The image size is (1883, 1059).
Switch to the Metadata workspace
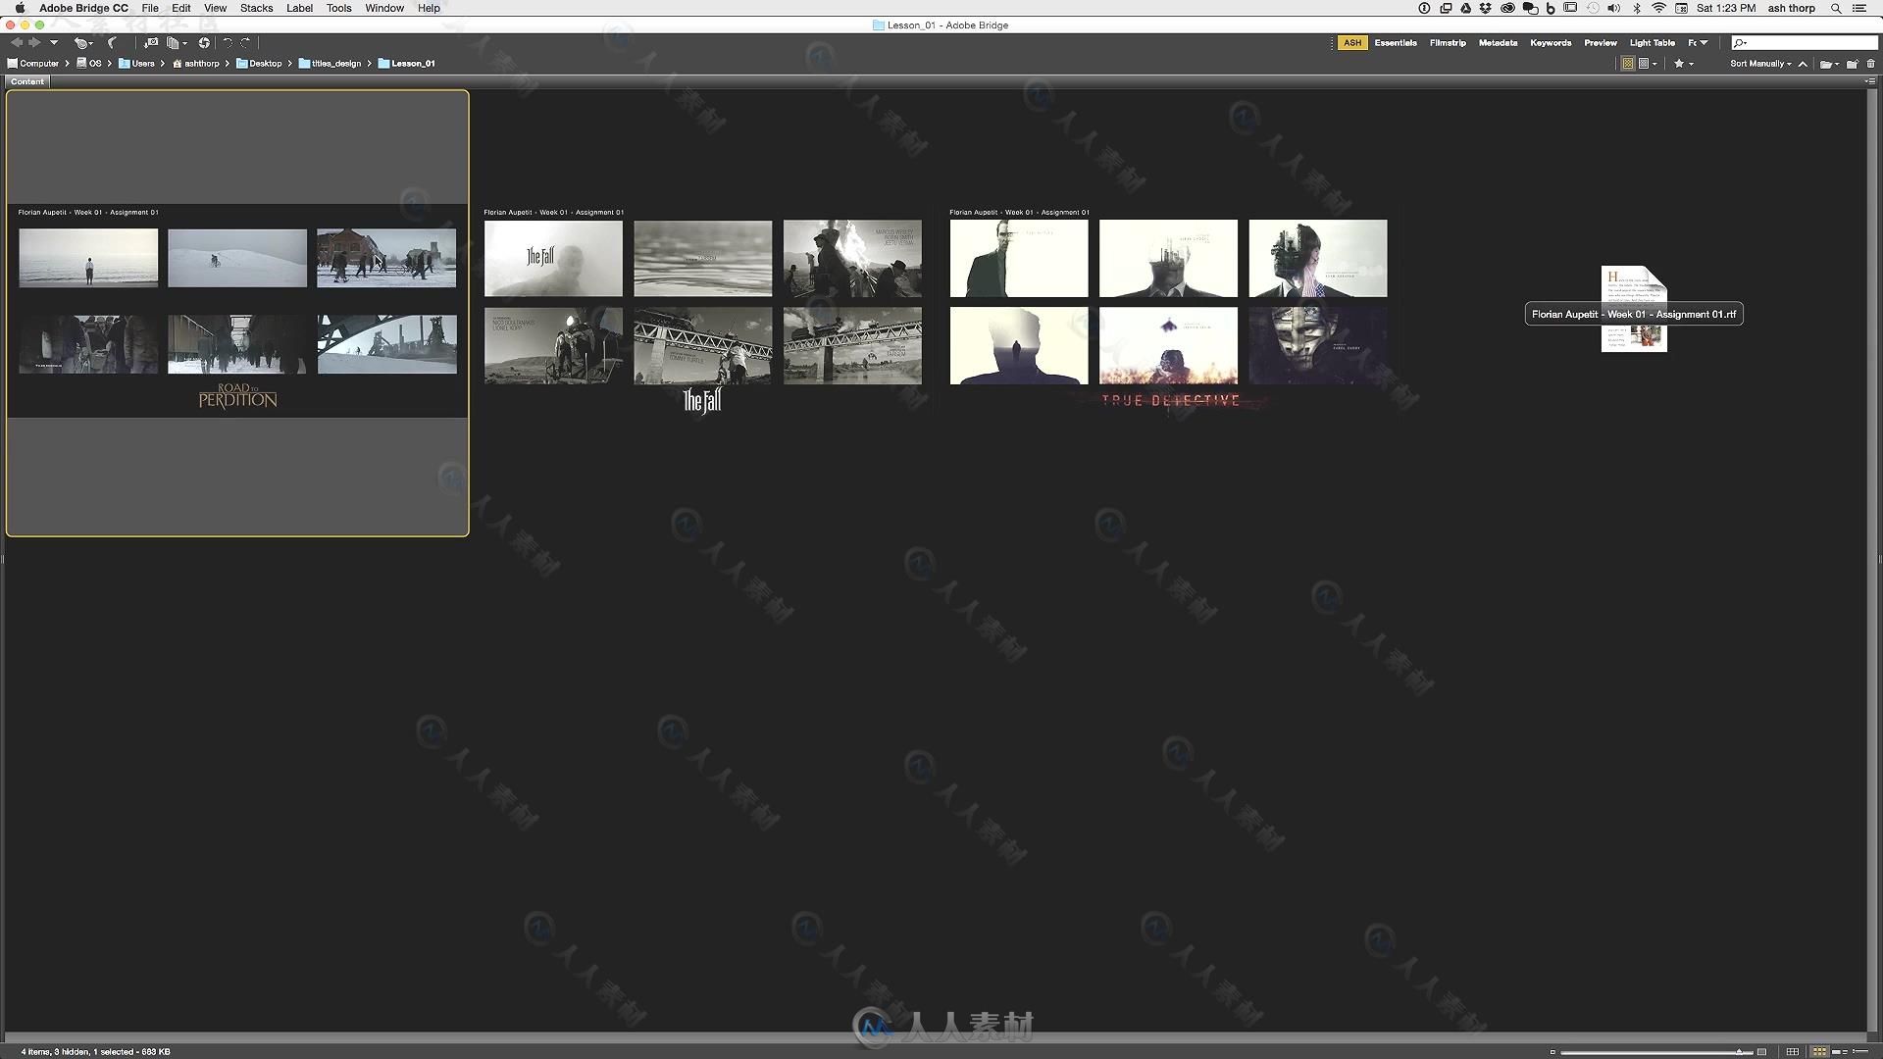1498,43
